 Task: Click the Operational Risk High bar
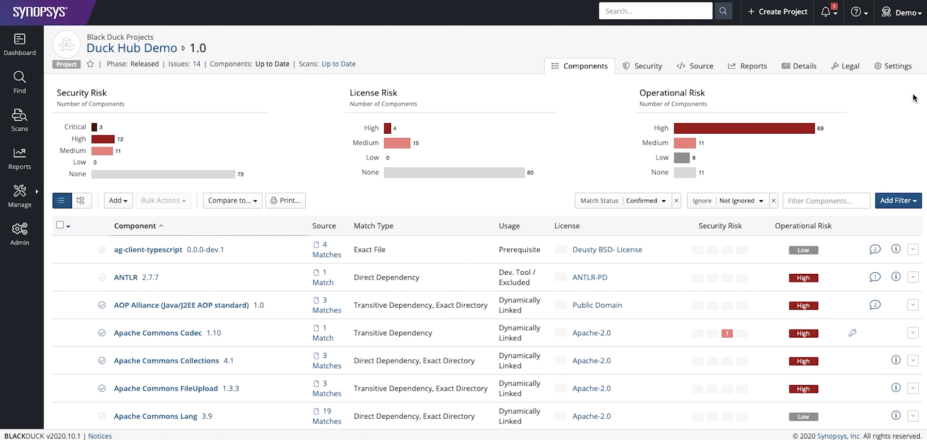(x=744, y=128)
